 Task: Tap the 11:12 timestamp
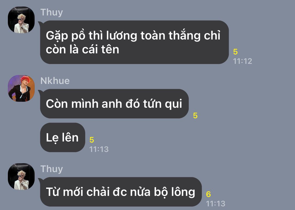pyautogui.click(x=243, y=61)
